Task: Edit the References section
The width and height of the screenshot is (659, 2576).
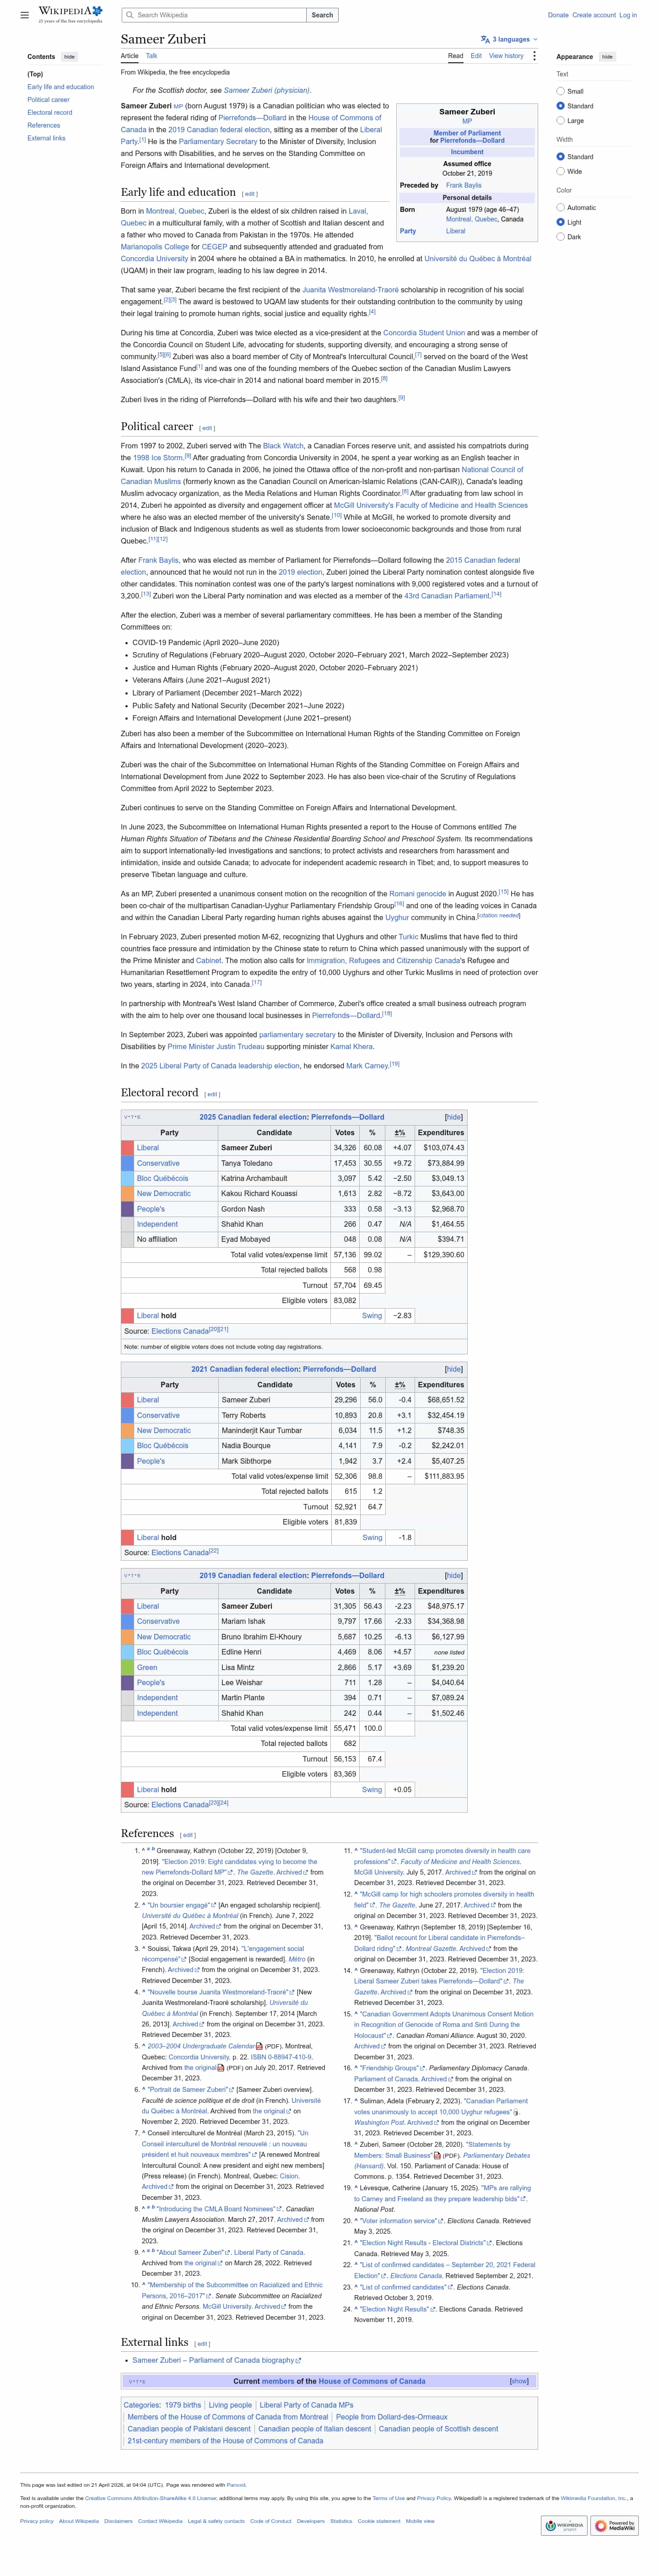Action: pyautogui.click(x=188, y=1835)
